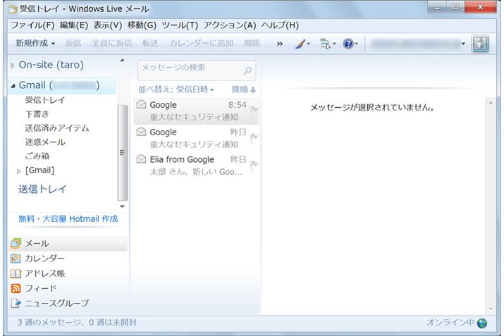Viewport: 504px width, 336px height.
Task: Click カレンダーに追加 toolbar button
Action: click(x=201, y=43)
